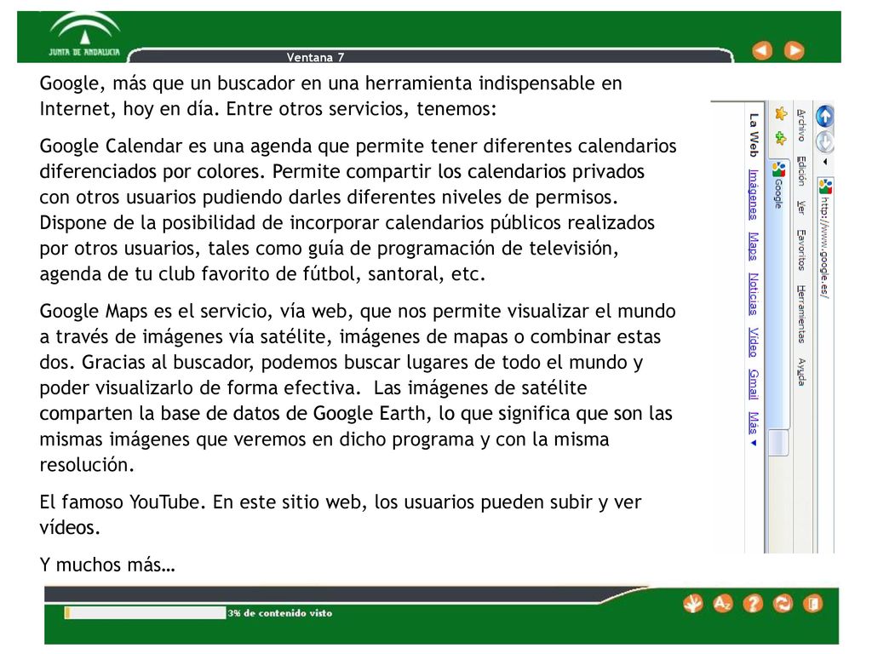
Task: Click the intro sentence "Google, más que un buscador"
Action: click(331, 95)
